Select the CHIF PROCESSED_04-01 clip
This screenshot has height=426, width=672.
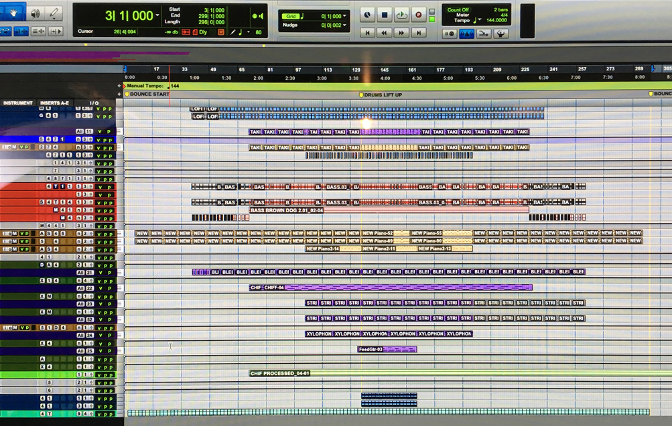280,374
